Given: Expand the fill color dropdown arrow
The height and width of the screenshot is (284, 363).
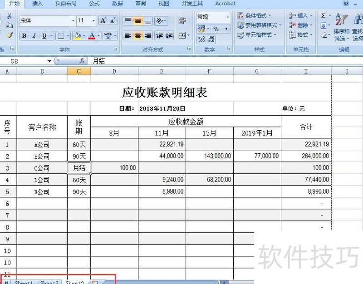Looking at the screenshot, I should pyautogui.click(x=84, y=35).
